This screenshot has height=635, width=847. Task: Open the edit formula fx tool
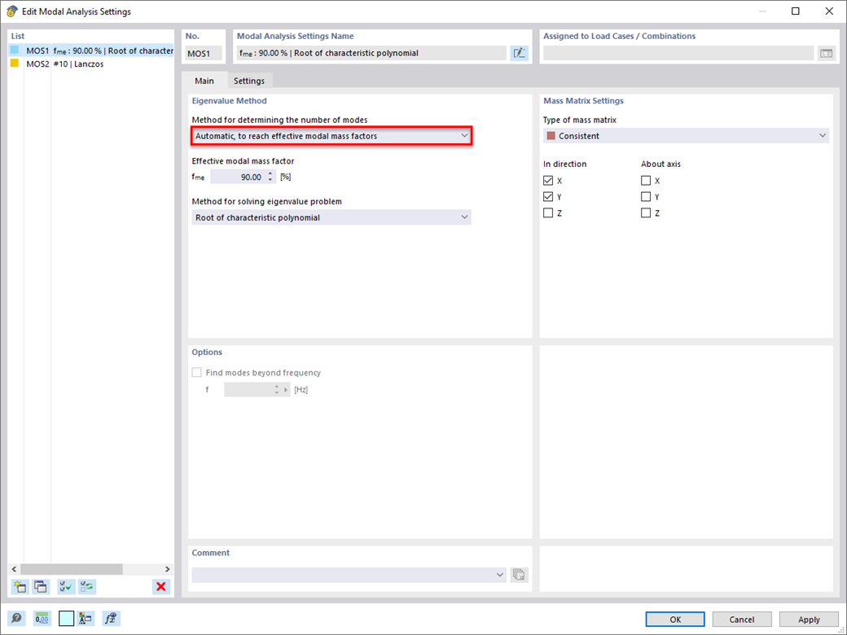click(x=111, y=618)
